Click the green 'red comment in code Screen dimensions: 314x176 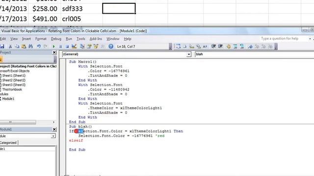160,136
